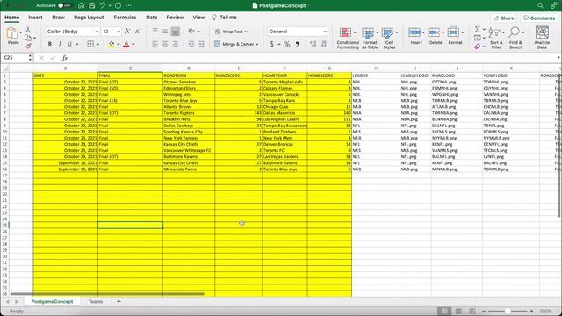Click the Wrap Text button
The height and width of the screenshot is (316, 562).
coord(231,32)
